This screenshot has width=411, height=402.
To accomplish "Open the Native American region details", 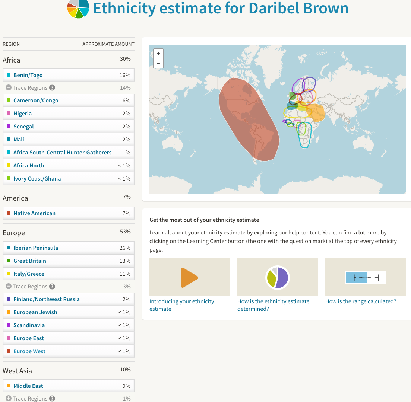I will [x=34, y=213].
